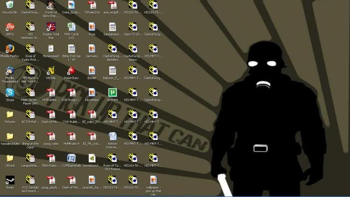Select the HIS Veterans-Oct file icon
The image size is (350, 197).
[30, 27]
